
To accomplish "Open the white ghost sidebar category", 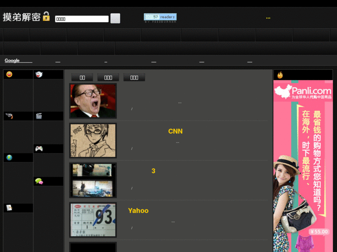I will [x=39, y=74].
